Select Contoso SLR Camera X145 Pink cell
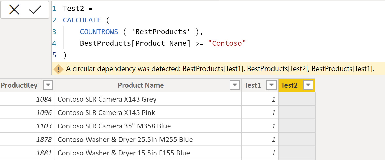 click(x=148, y=112)
